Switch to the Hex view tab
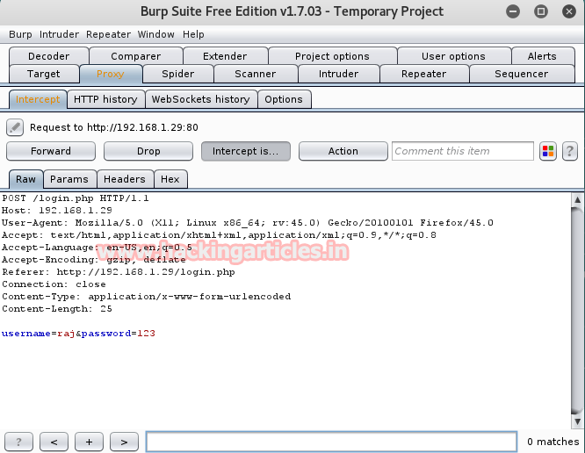 click(170, 179)
